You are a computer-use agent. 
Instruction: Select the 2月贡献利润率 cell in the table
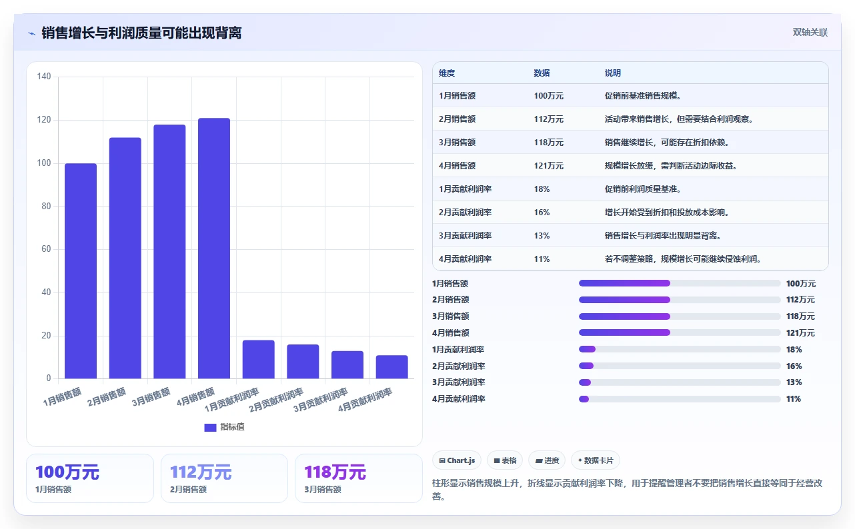click(x=466, y=213)
